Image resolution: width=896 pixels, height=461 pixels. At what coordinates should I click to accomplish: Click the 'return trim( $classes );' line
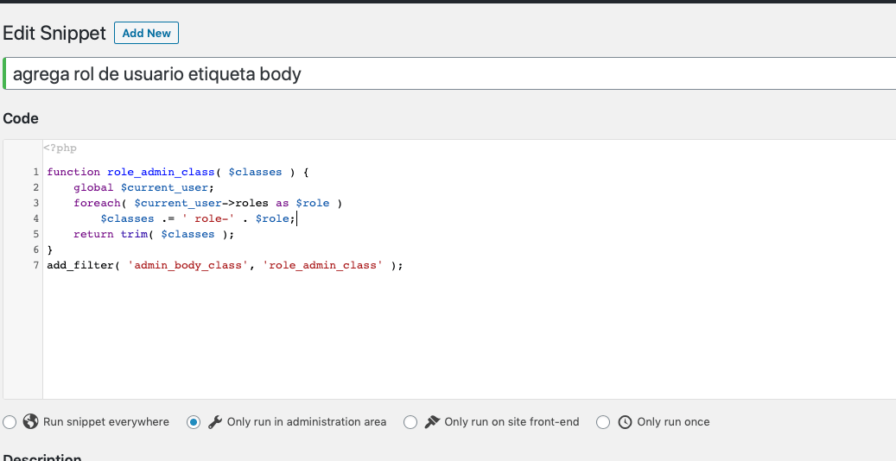click(154, 234)
